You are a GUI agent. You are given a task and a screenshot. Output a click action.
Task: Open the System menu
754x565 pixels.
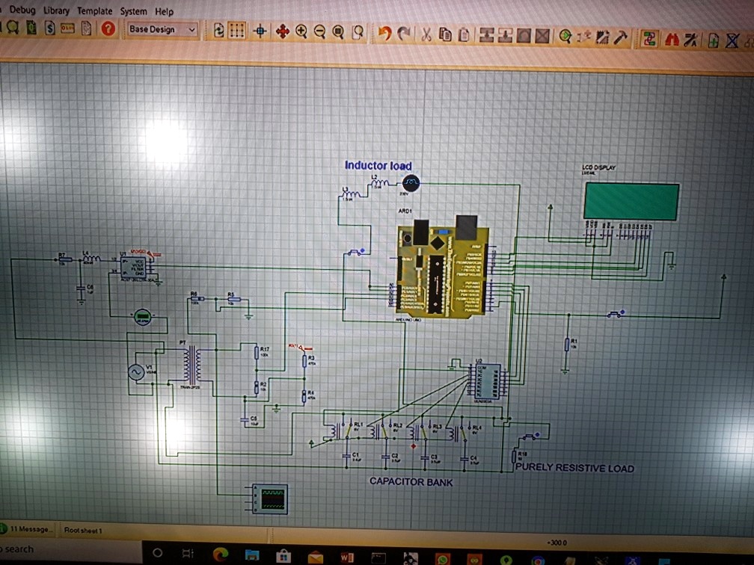click(133, 11)
